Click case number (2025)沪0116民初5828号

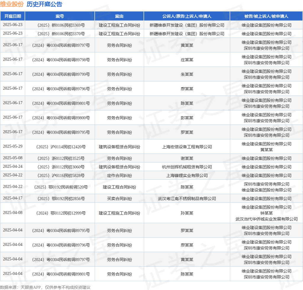pyautogui.click(x=61, y=175)
